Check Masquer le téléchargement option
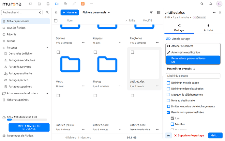 [169, 95]
